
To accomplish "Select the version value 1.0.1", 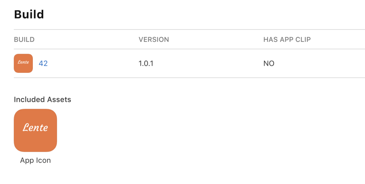I will pyautogui.click(x=146, y=64).
